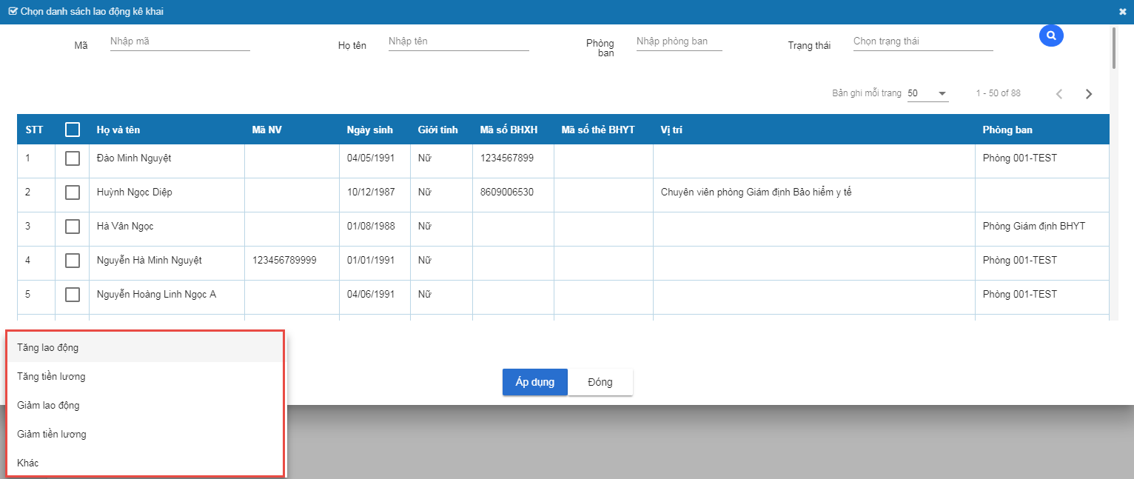This screenshot has width=1134, height=479.
Task: Click employee code 123456789999
Action: pos(284,261)
